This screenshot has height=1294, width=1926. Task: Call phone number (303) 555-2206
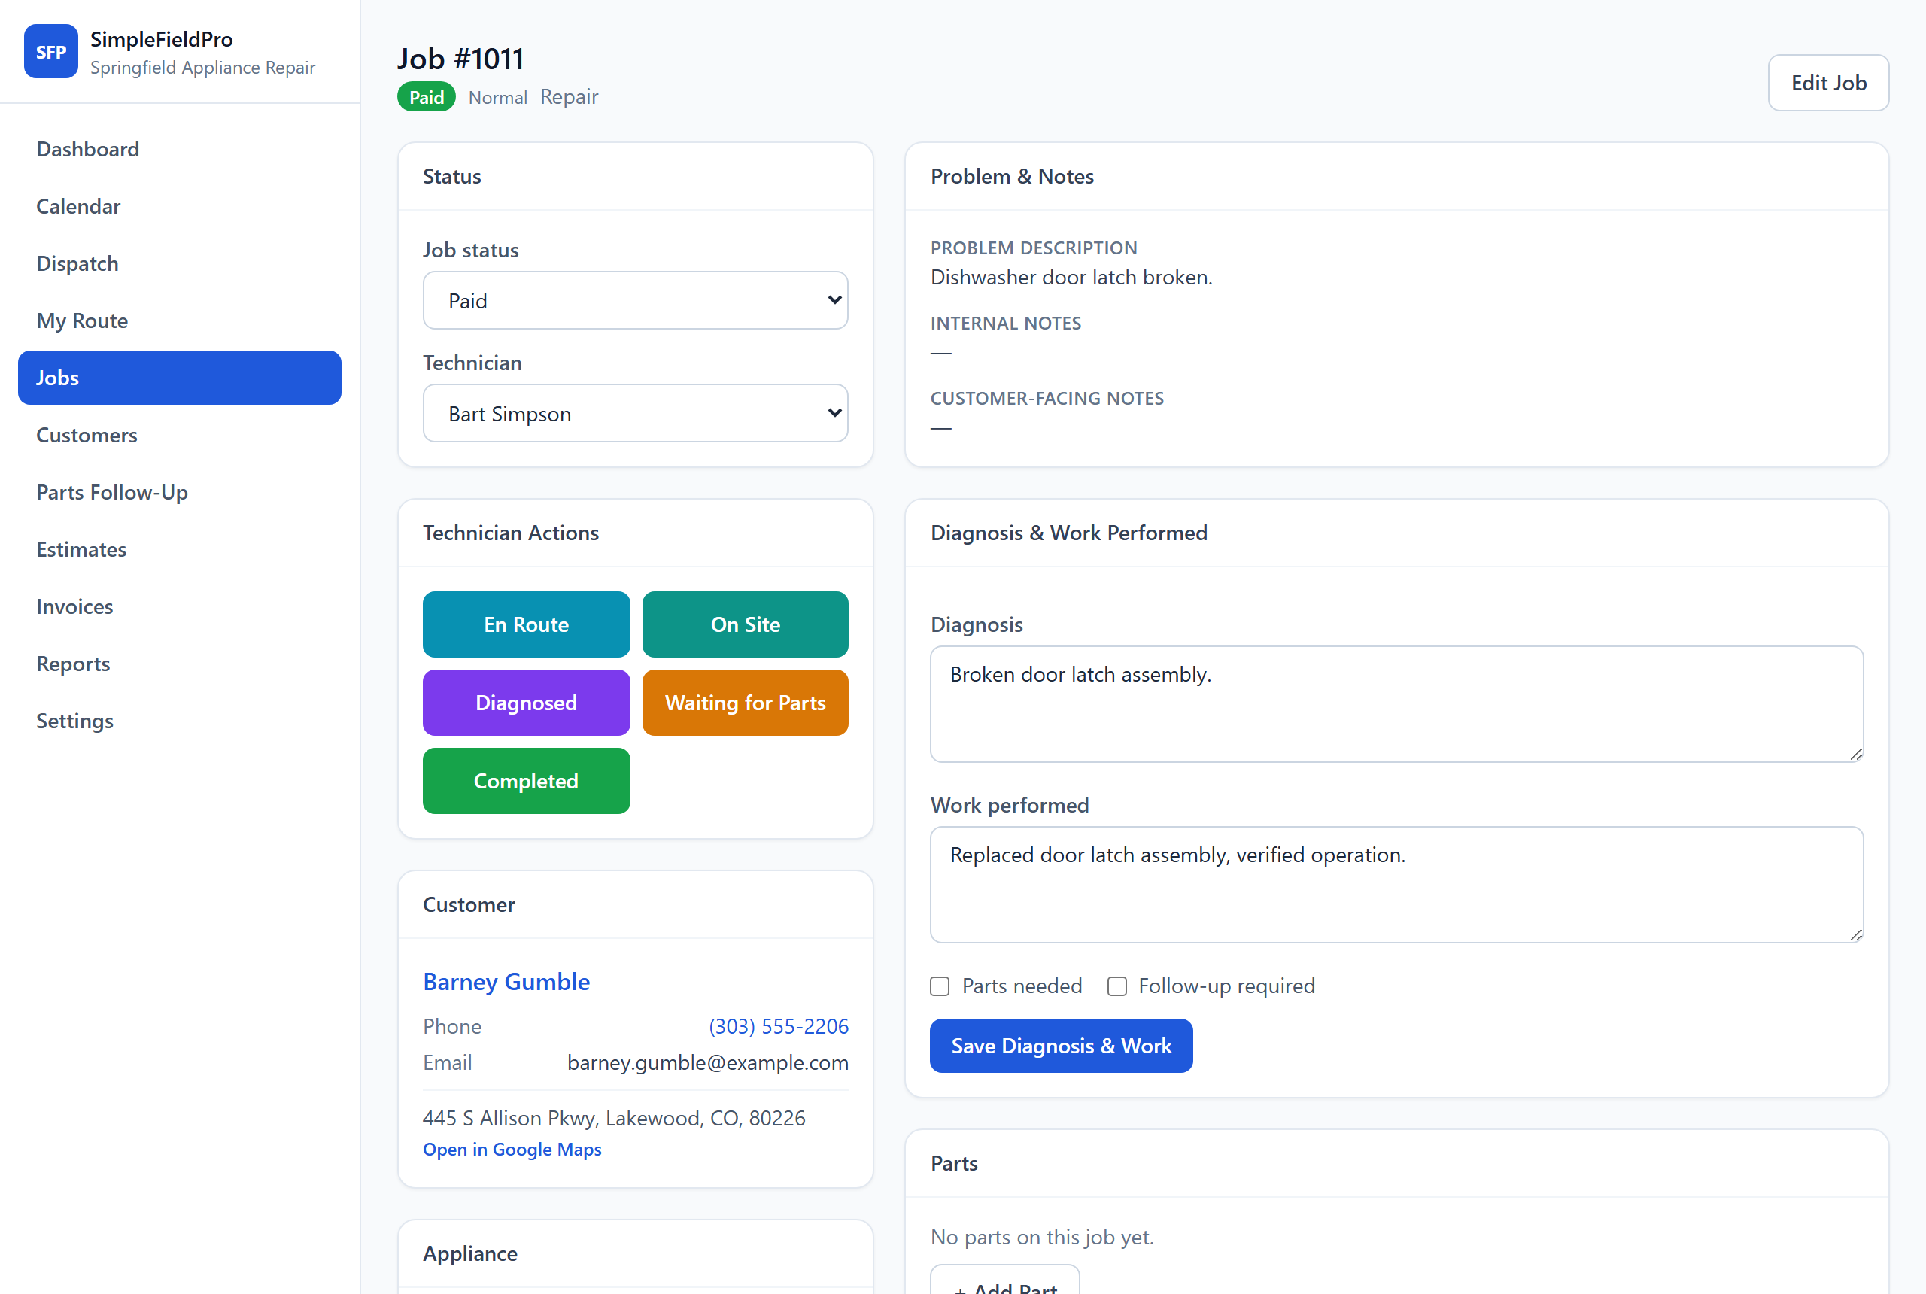(x=778, y=1025)
